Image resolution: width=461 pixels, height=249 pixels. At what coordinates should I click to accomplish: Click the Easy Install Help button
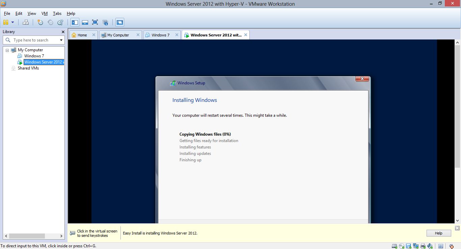pyautogui.click(x=438, y=233)
